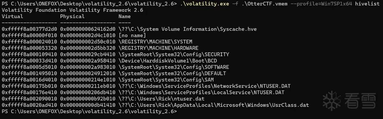Select the \REGISTRY\MACHINE\HARDWARE entry
This screenshot has width=383, height=119.
point(158,48)
